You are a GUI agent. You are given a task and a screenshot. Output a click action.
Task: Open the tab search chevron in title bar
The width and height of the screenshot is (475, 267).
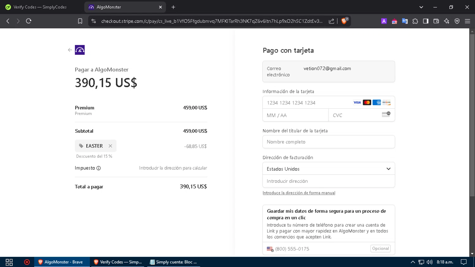[421, 7]
